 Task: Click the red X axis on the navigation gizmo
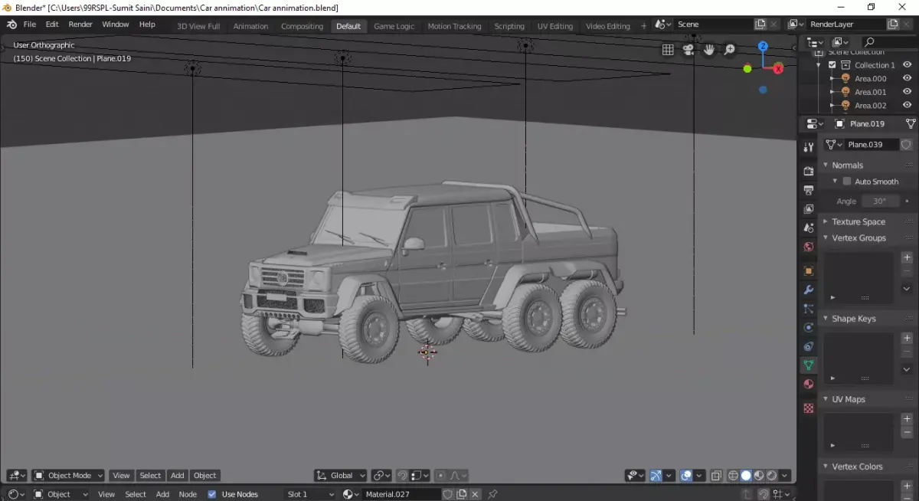(778, 69)
